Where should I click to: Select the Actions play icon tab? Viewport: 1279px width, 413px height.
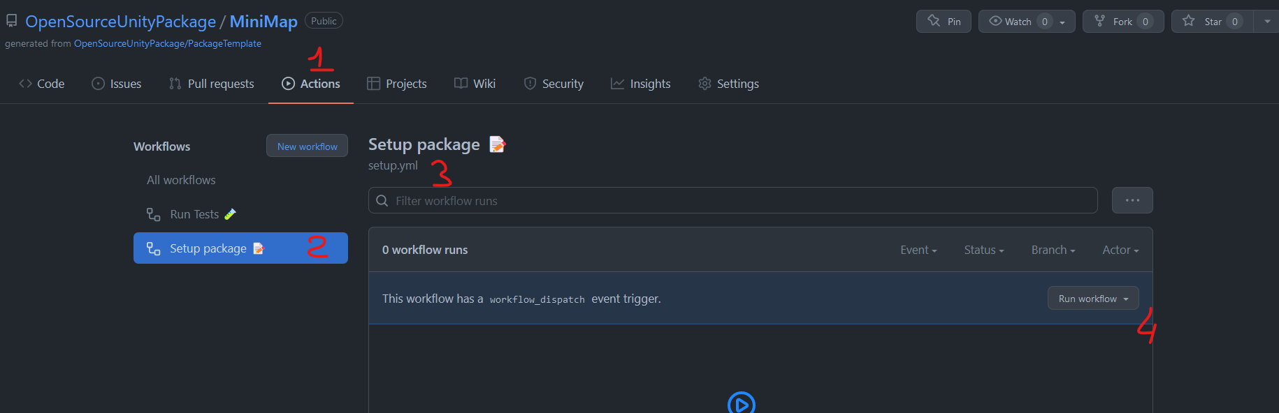coord(287,84)
